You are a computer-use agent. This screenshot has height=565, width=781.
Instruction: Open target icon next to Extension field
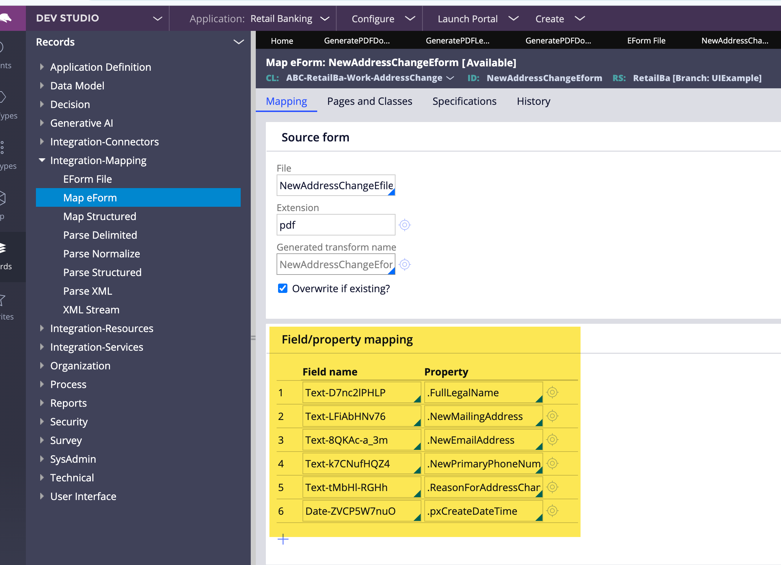(405, 225)
